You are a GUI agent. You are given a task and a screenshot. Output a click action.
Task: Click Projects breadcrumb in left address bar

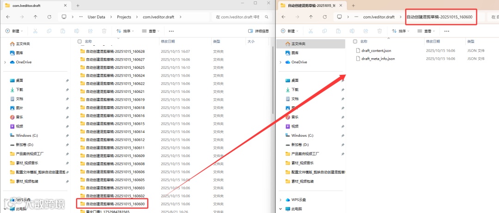pos(124,17)
